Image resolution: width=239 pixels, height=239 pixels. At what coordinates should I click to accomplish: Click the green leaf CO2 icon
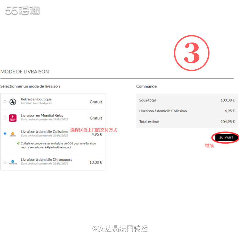pos(18,143)
